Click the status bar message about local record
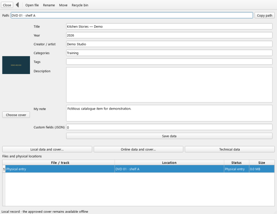Screen dimensions: 277x214 point(45,211)
